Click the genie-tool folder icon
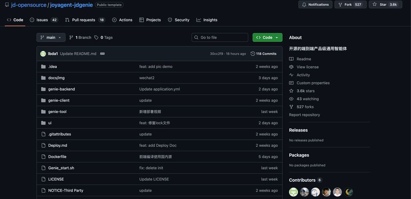 (44, 112)
